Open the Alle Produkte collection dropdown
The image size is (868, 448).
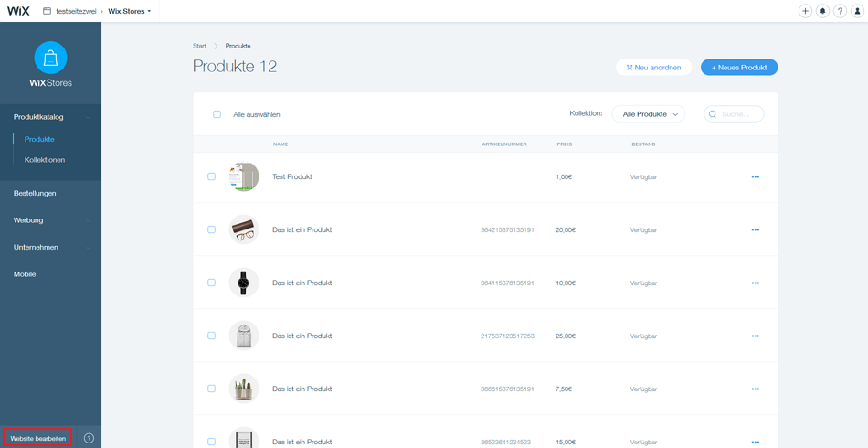(x=649, y=114)
